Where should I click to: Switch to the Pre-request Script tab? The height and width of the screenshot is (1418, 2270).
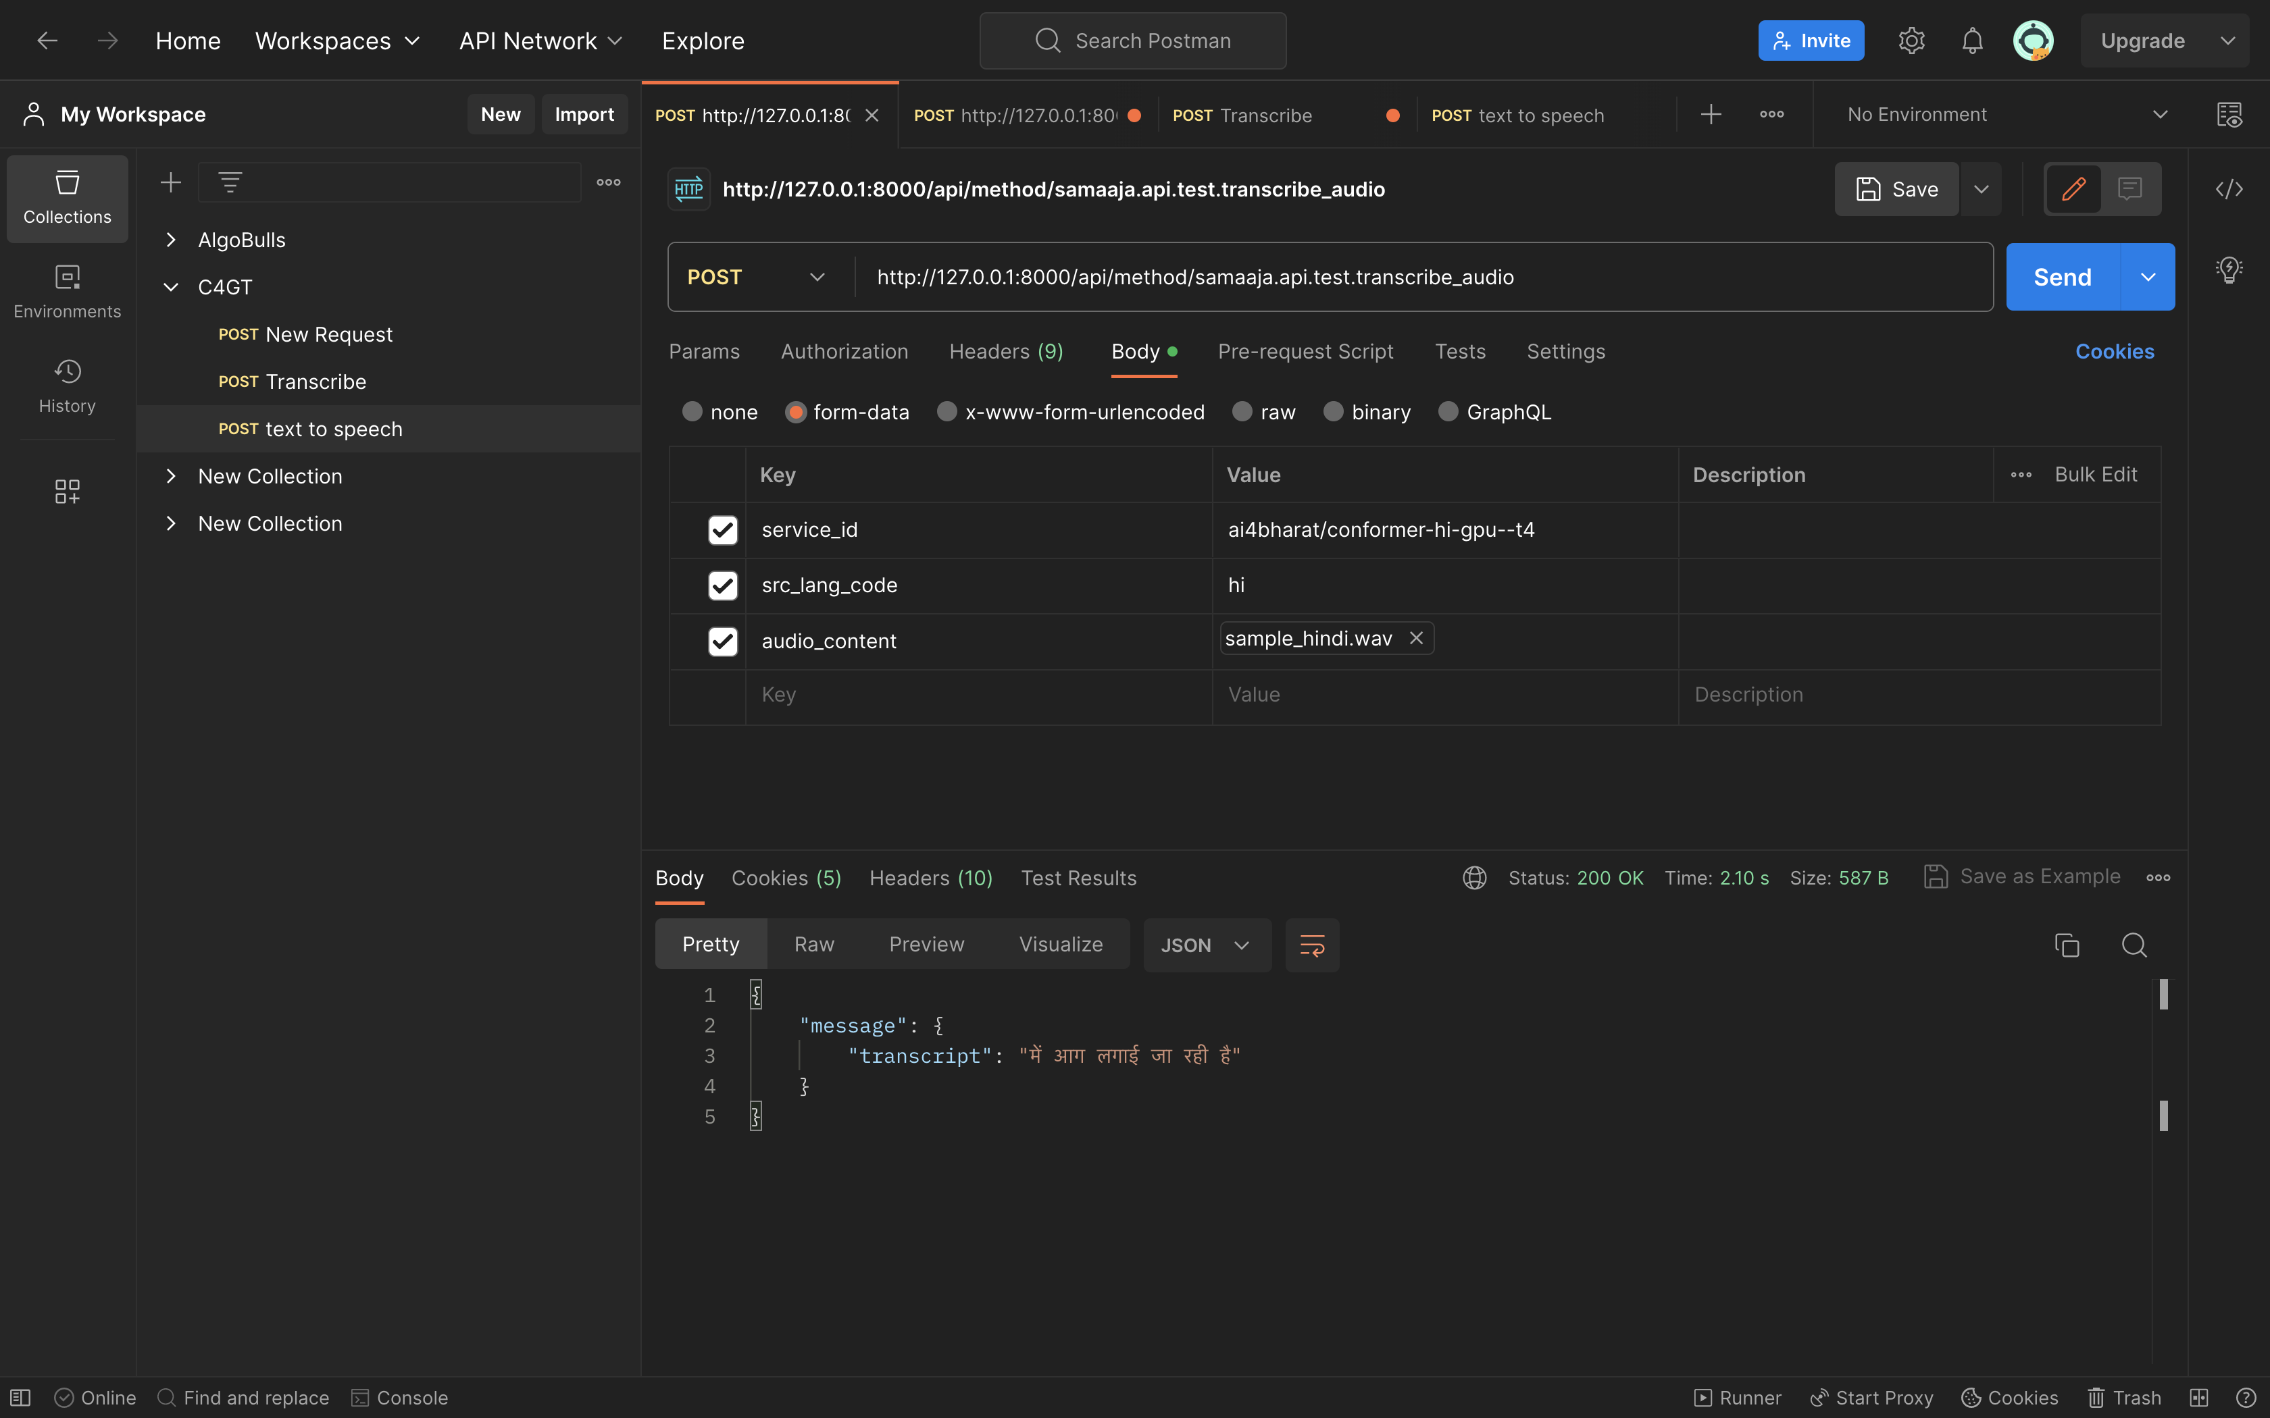pos(1304,350)
